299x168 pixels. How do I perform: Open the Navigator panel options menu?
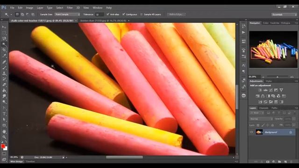[296, 23]
